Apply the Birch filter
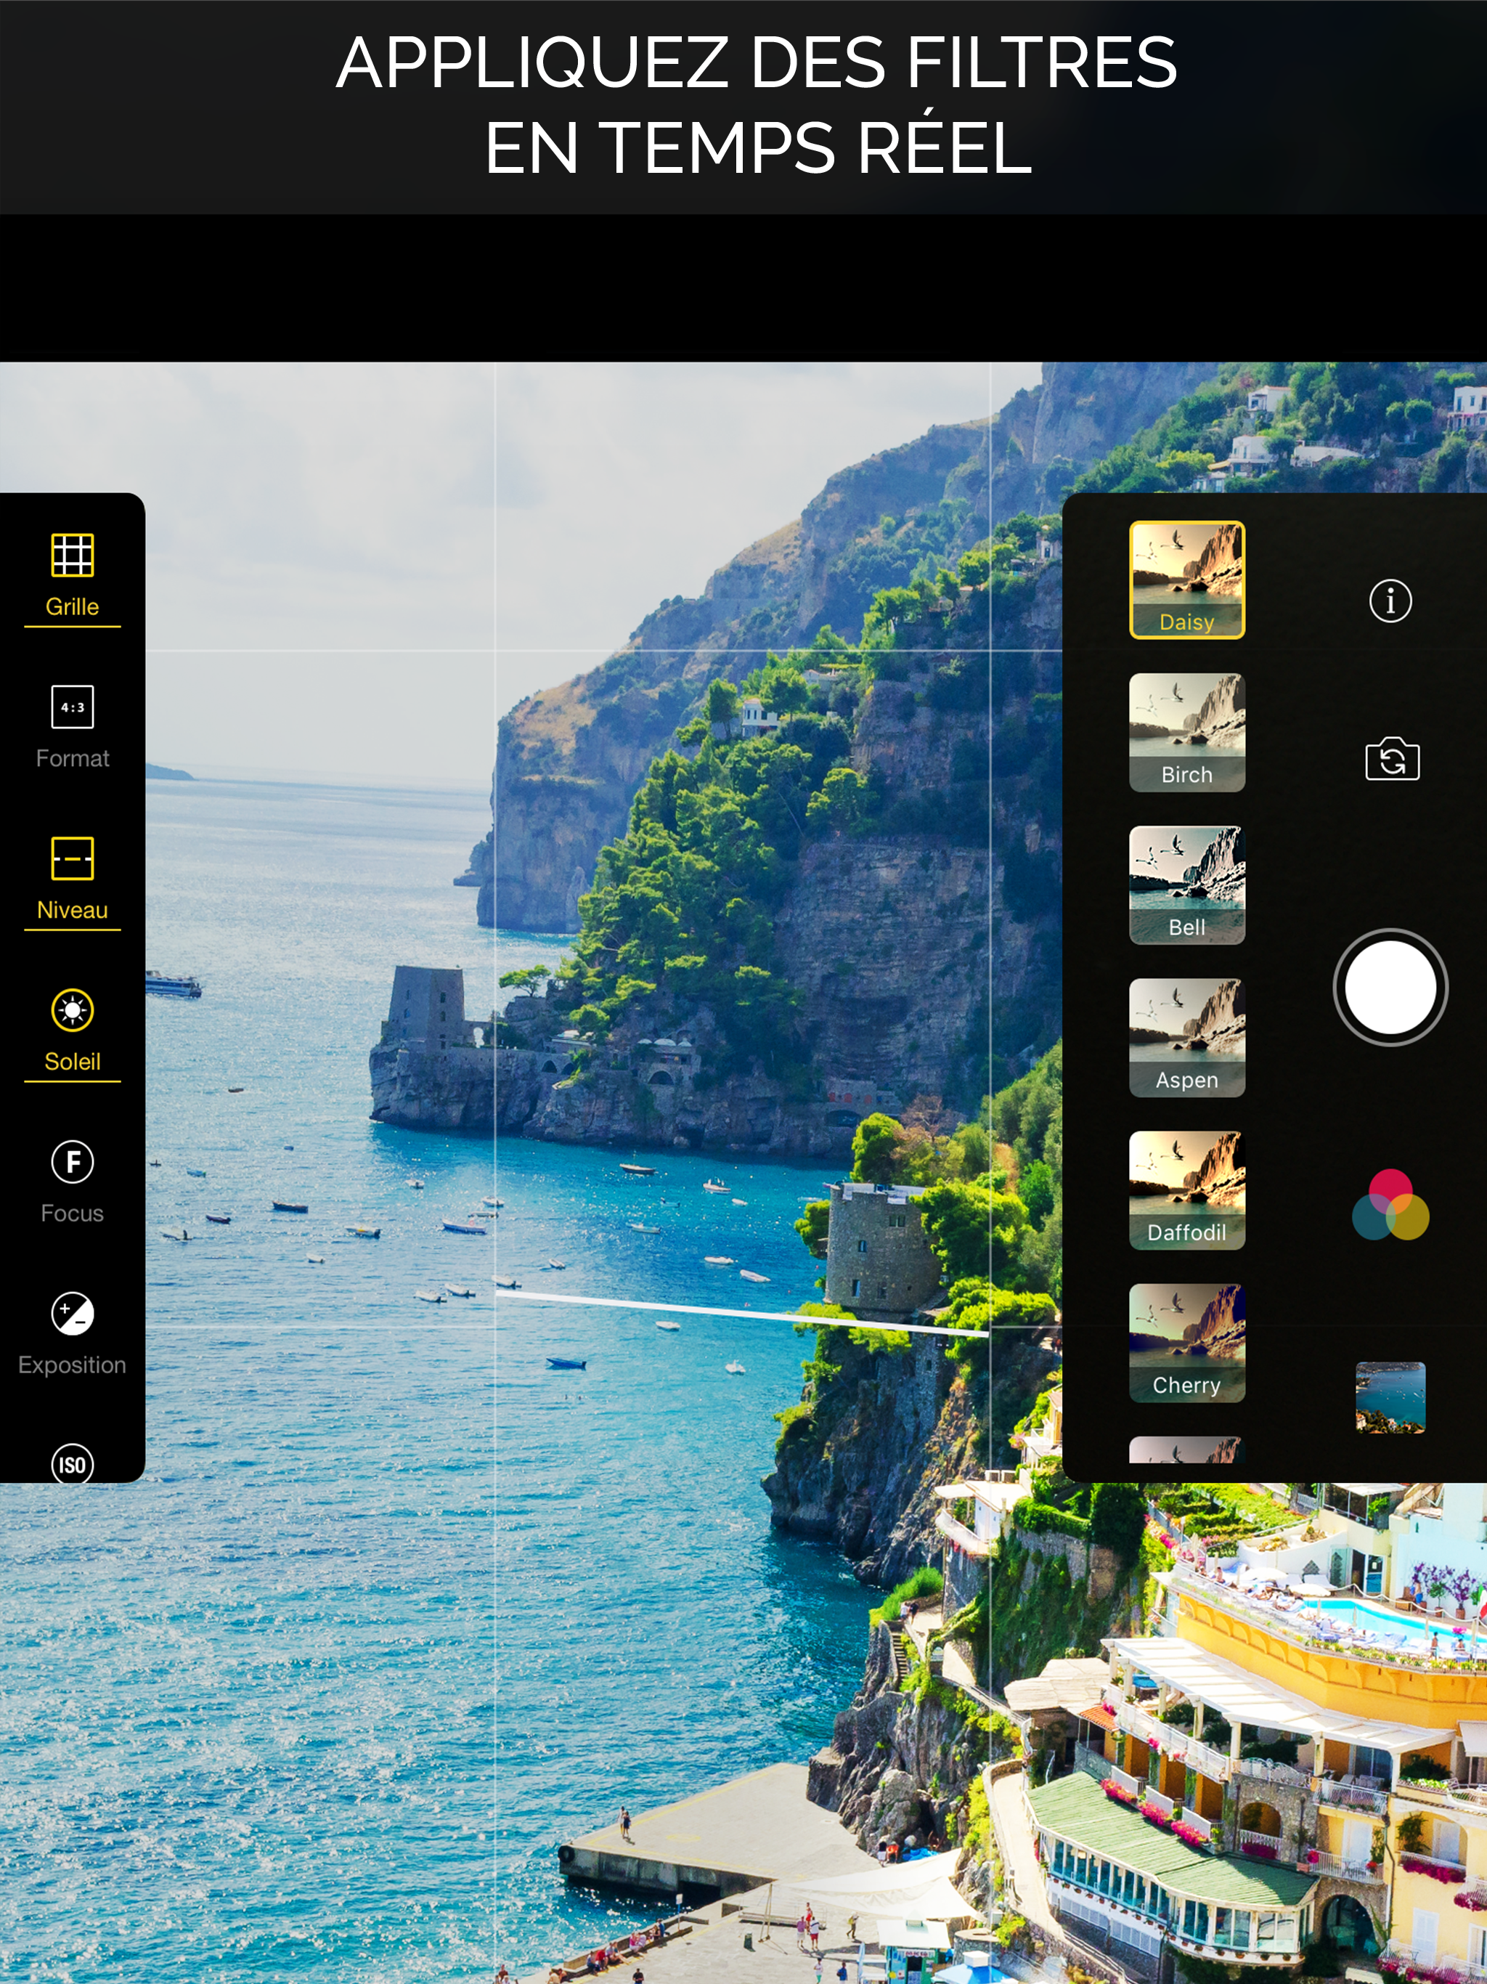The image size is (1487, 1984). tap(1186, 732)
